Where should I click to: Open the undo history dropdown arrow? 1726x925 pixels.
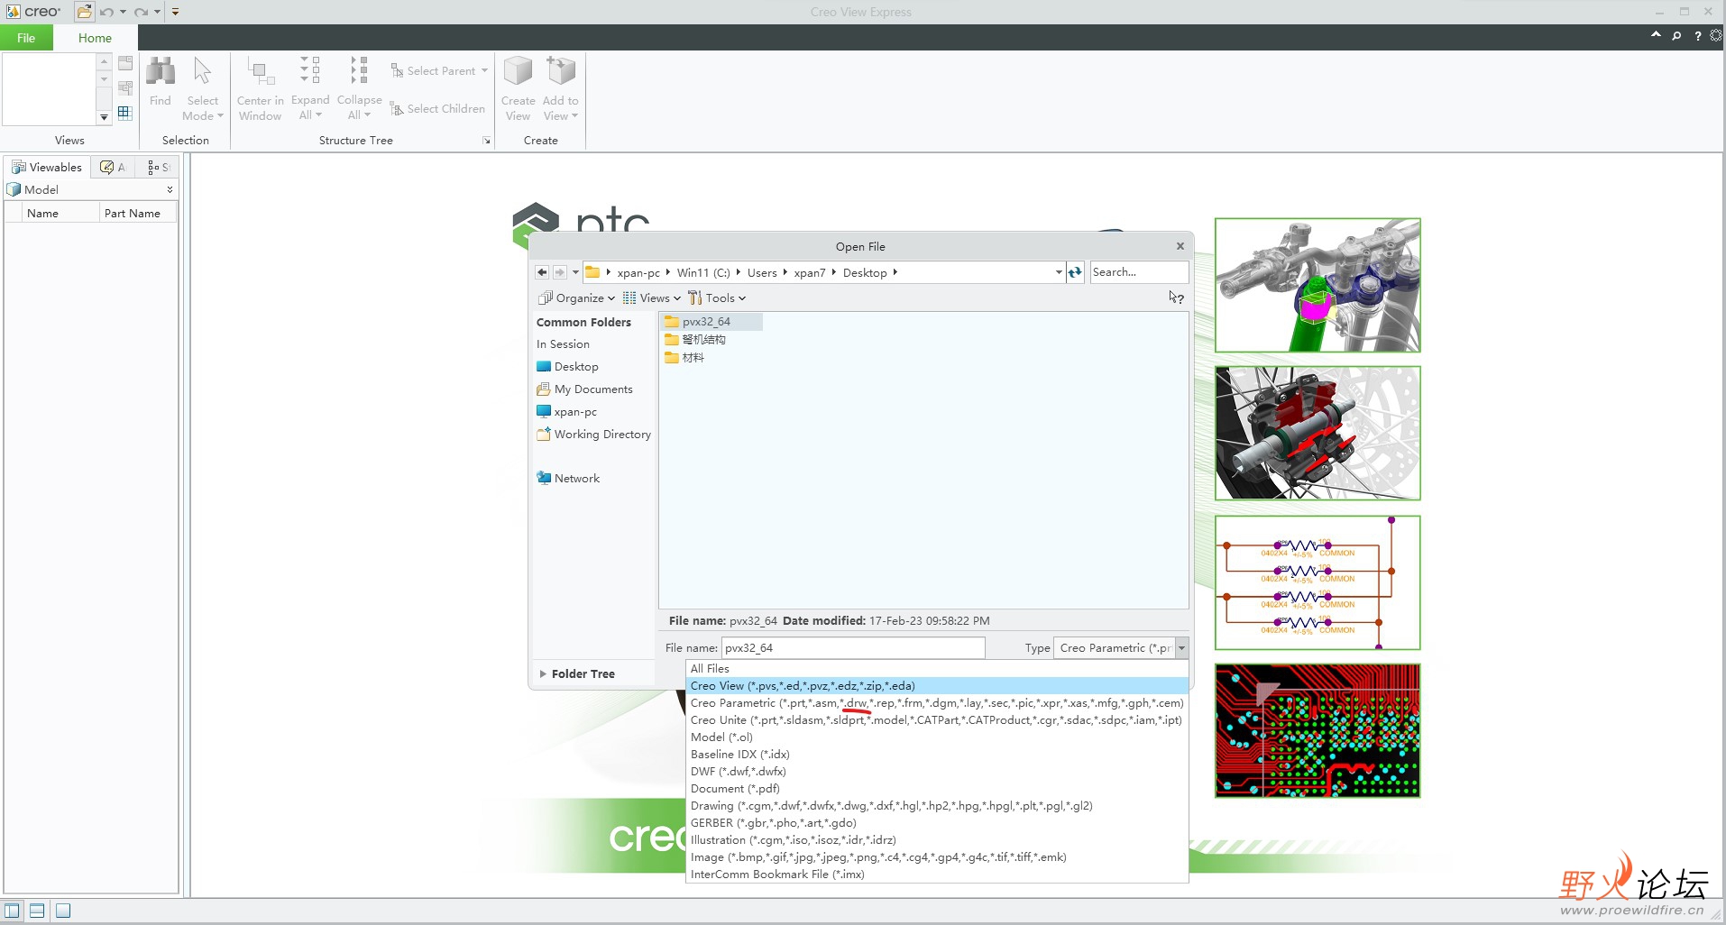tap(123, 12)
